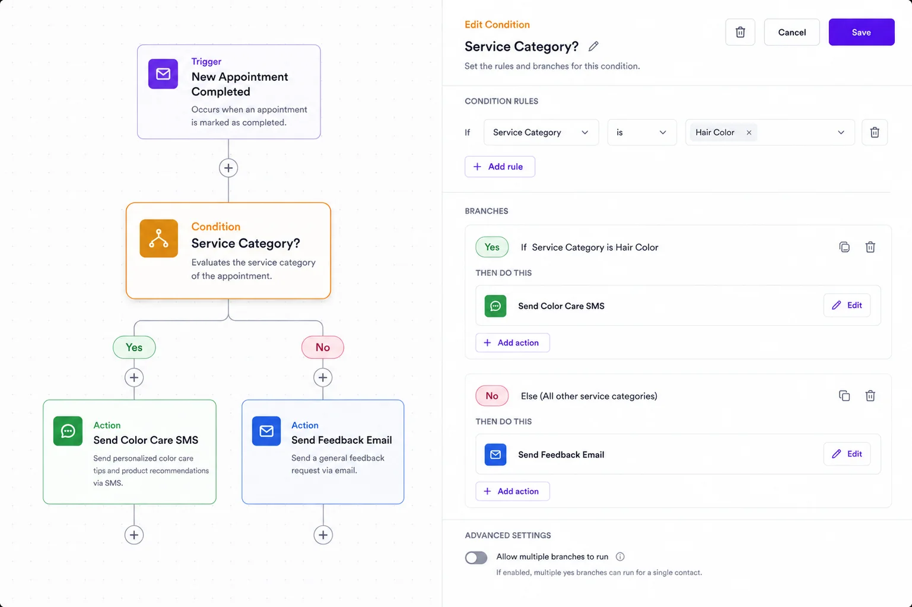Click the orange Condition branch icon

click(158, 239)
